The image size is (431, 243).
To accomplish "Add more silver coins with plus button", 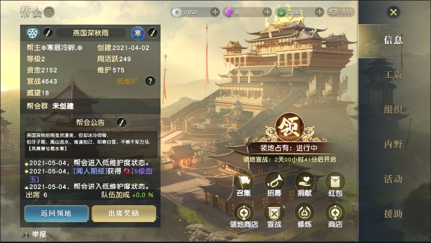I will (x=215, y=12).
